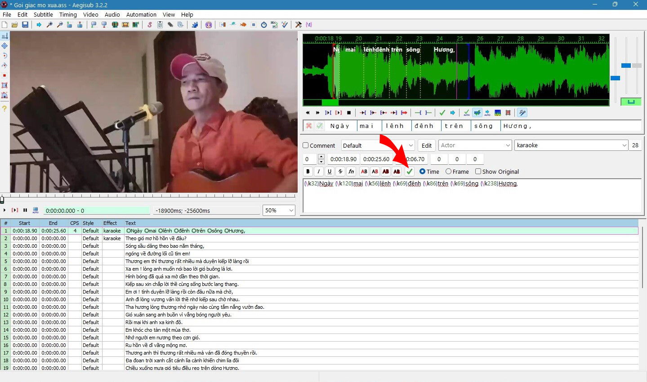
Task: Click the line start time field 0:00:18.90
Action: coord(344,159)
